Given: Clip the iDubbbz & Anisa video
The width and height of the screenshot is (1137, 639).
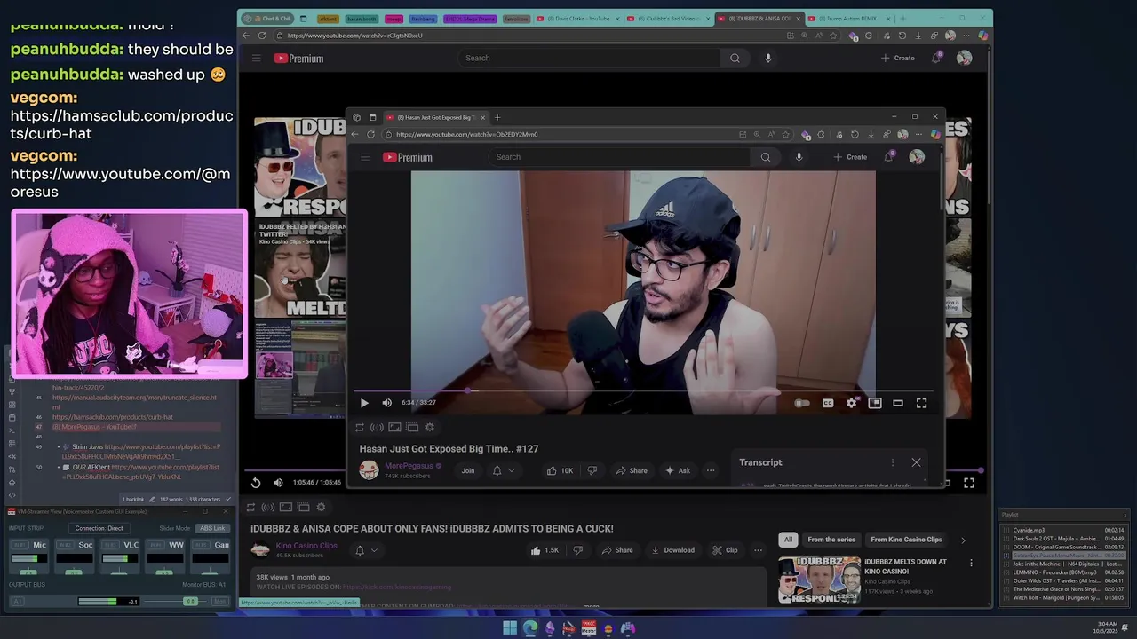Looking at the screenshot, I should click(x=725, y=550).
